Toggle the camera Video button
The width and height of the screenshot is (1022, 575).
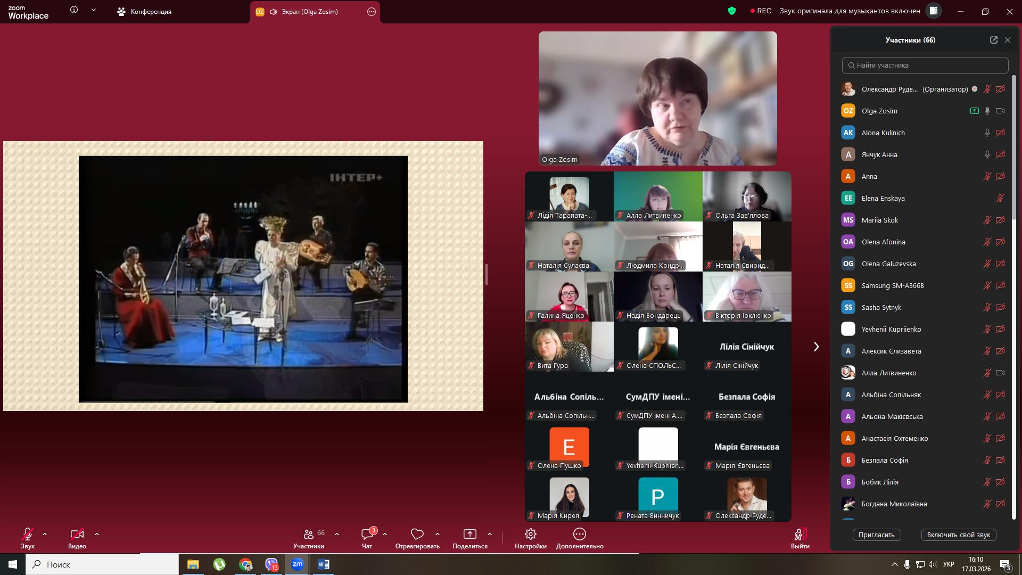(x=77, y=534)
